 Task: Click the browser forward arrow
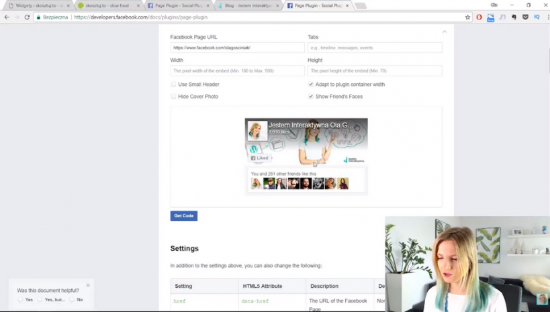tap(17, 17)
